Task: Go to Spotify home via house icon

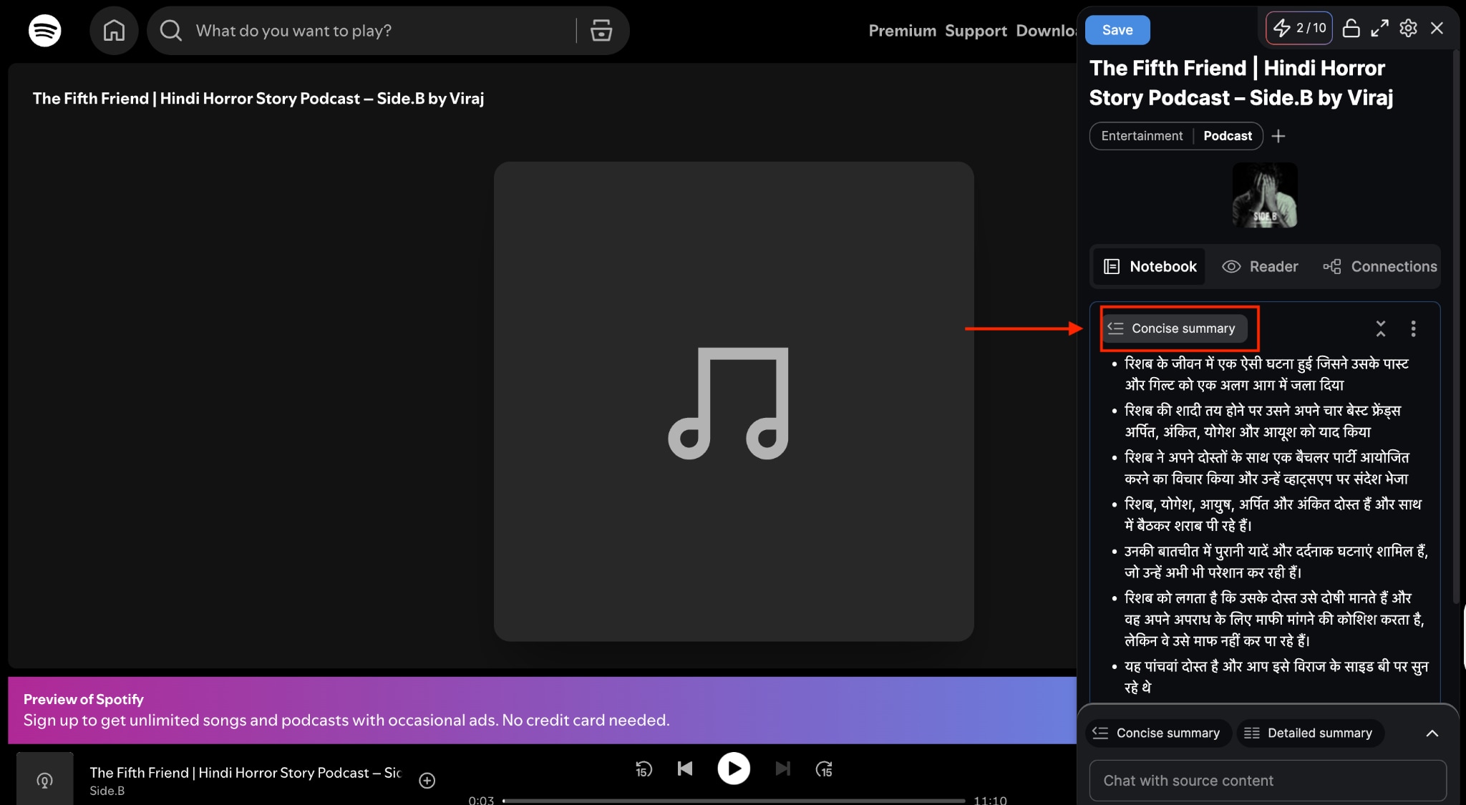Action: [114, 31]
